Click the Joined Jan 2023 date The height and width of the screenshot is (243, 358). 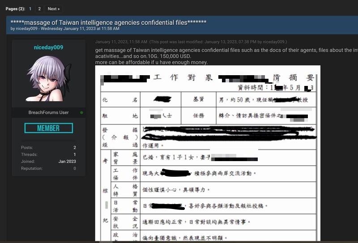pos(67,162)
